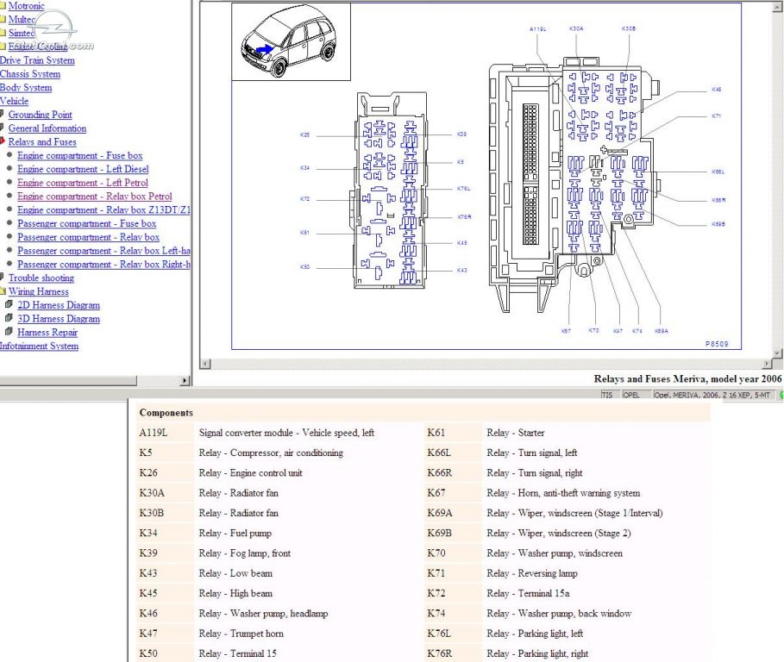Click diagram pane left scroll arrow
The width and height of the screenshot is (784, 662).
point(205,364)
